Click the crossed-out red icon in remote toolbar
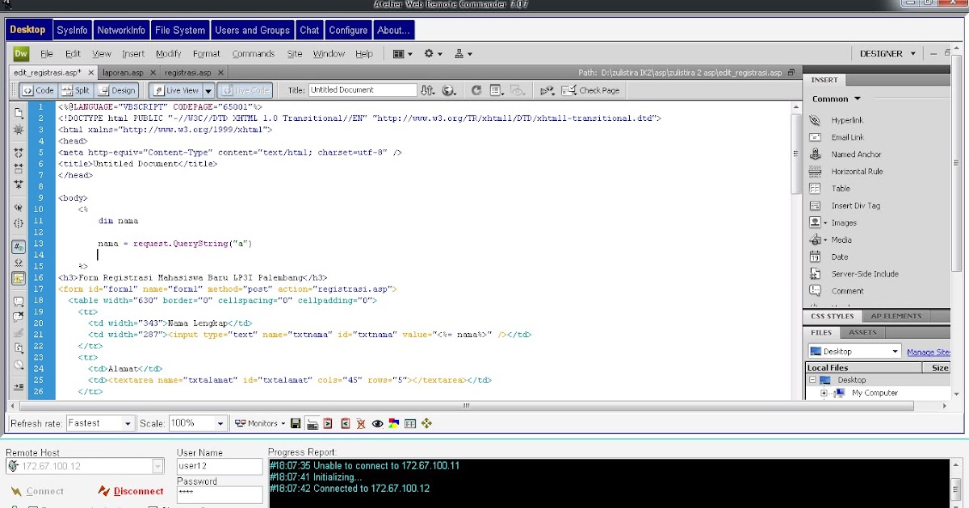 tap(361, 423)
